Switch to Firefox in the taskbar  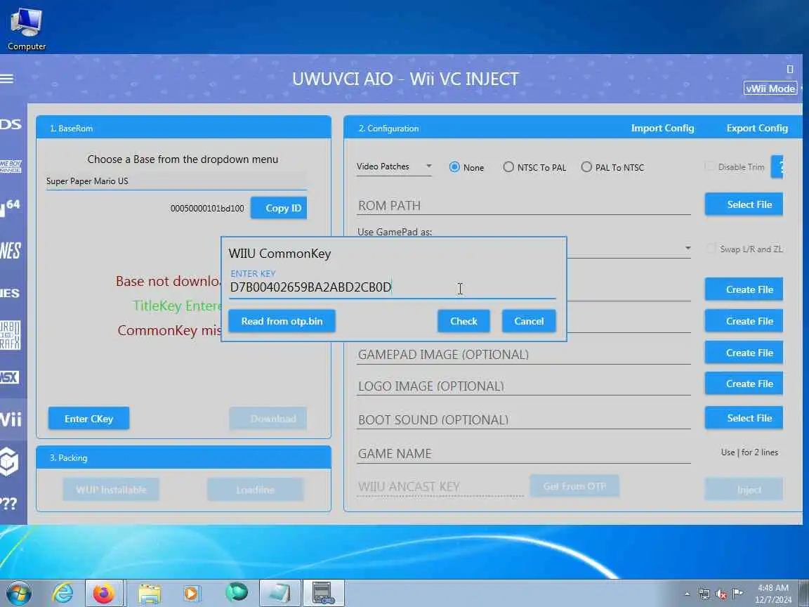click(104, 594)
